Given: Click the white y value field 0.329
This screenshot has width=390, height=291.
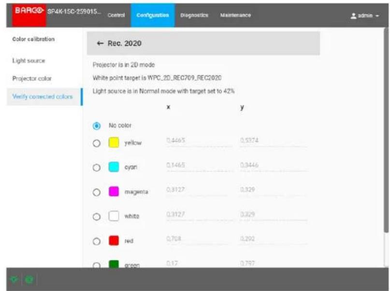Looking at the screenshot, I should pyautogui.click(x=274, y=215).
